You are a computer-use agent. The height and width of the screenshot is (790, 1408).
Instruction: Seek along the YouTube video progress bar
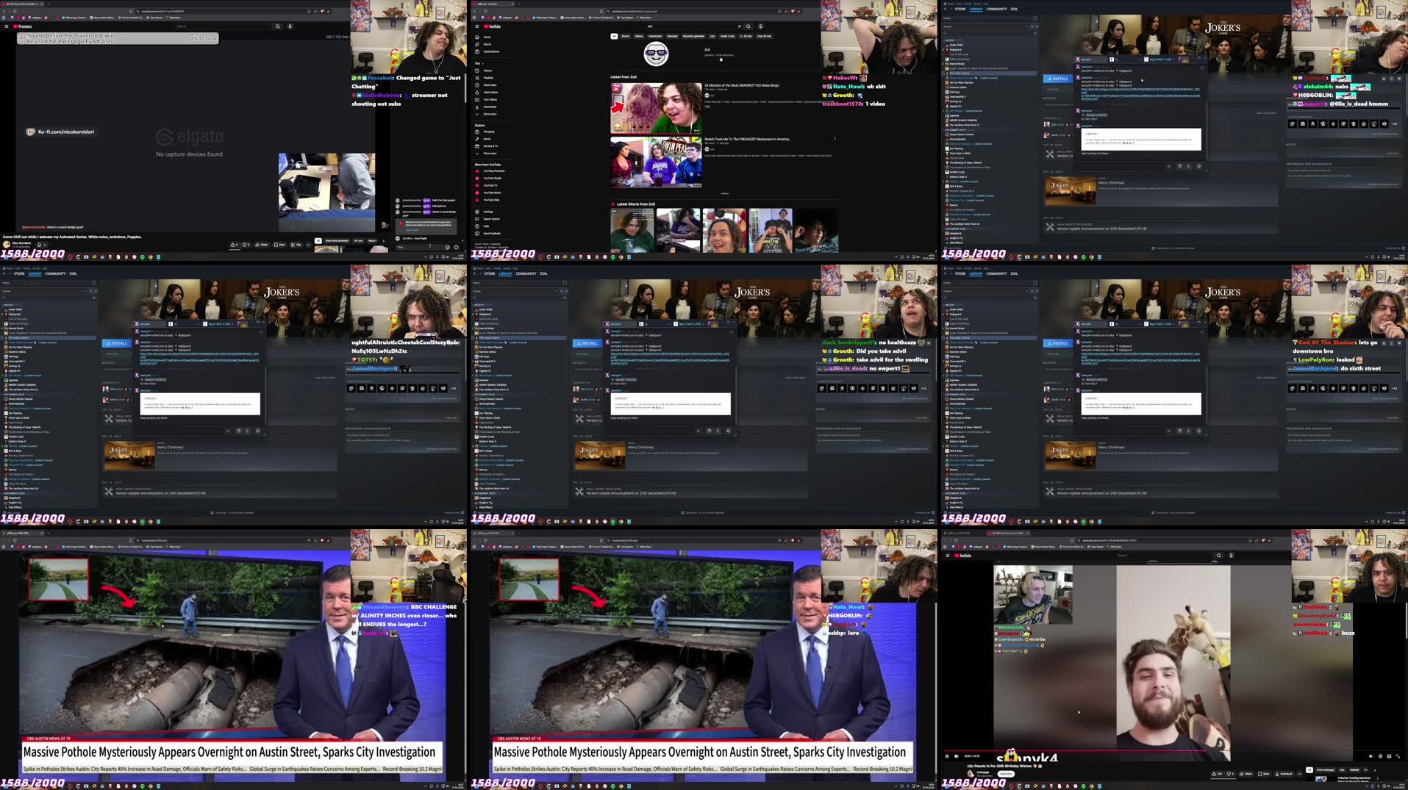[x=1176, y=750]
